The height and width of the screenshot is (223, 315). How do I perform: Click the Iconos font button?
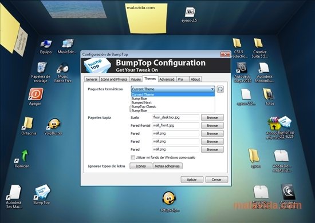[141, 166]
